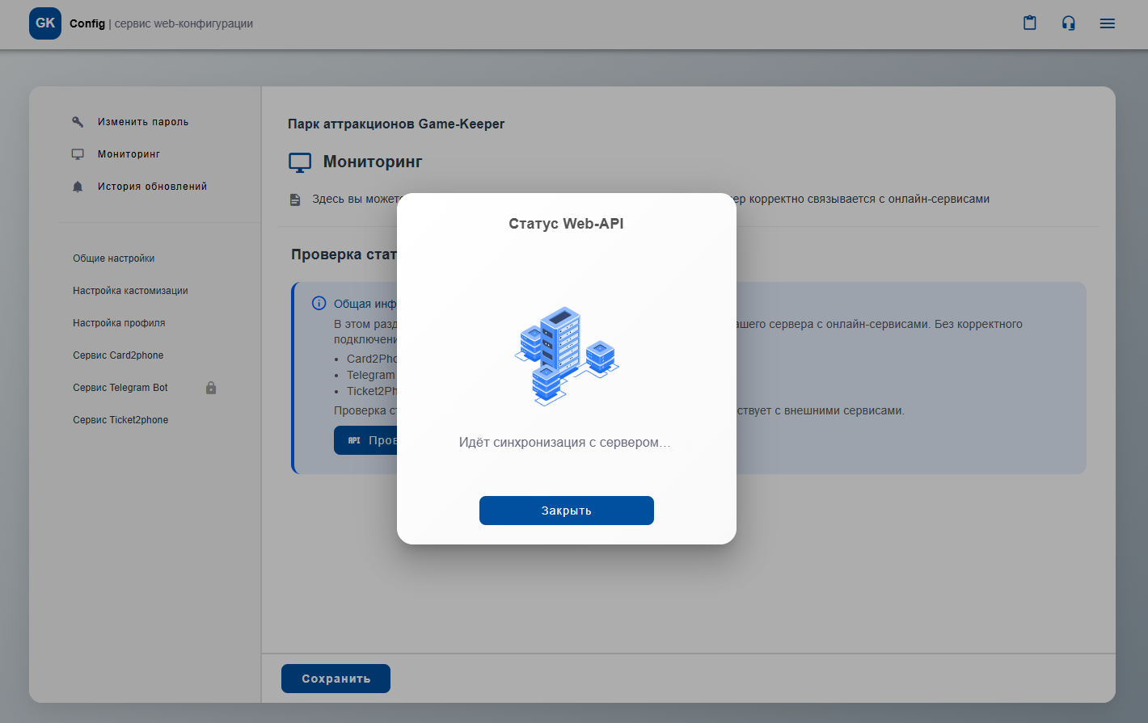Click the server illustration in the dialog
Image resolution: width=1148 pixels, height=723 pixels.
(566, 355)
